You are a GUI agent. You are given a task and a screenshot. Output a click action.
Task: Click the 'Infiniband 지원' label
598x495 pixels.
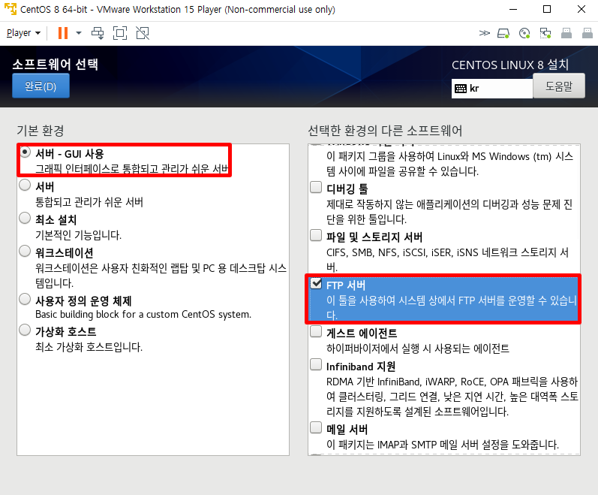(x=361, y=367)
